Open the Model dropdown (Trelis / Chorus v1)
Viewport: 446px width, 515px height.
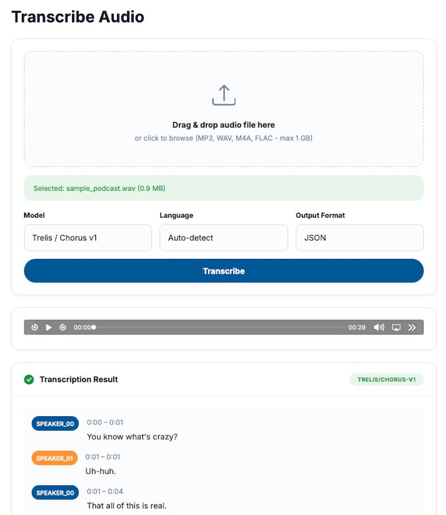(88, 238)
